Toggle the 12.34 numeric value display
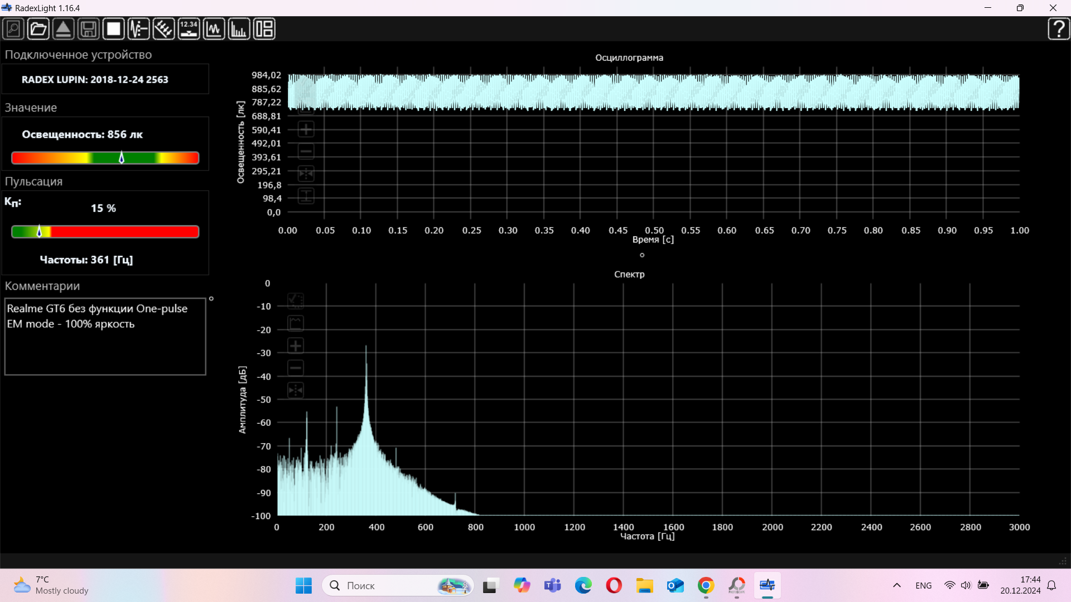The image size is (1071, 602). coord(189,29)
